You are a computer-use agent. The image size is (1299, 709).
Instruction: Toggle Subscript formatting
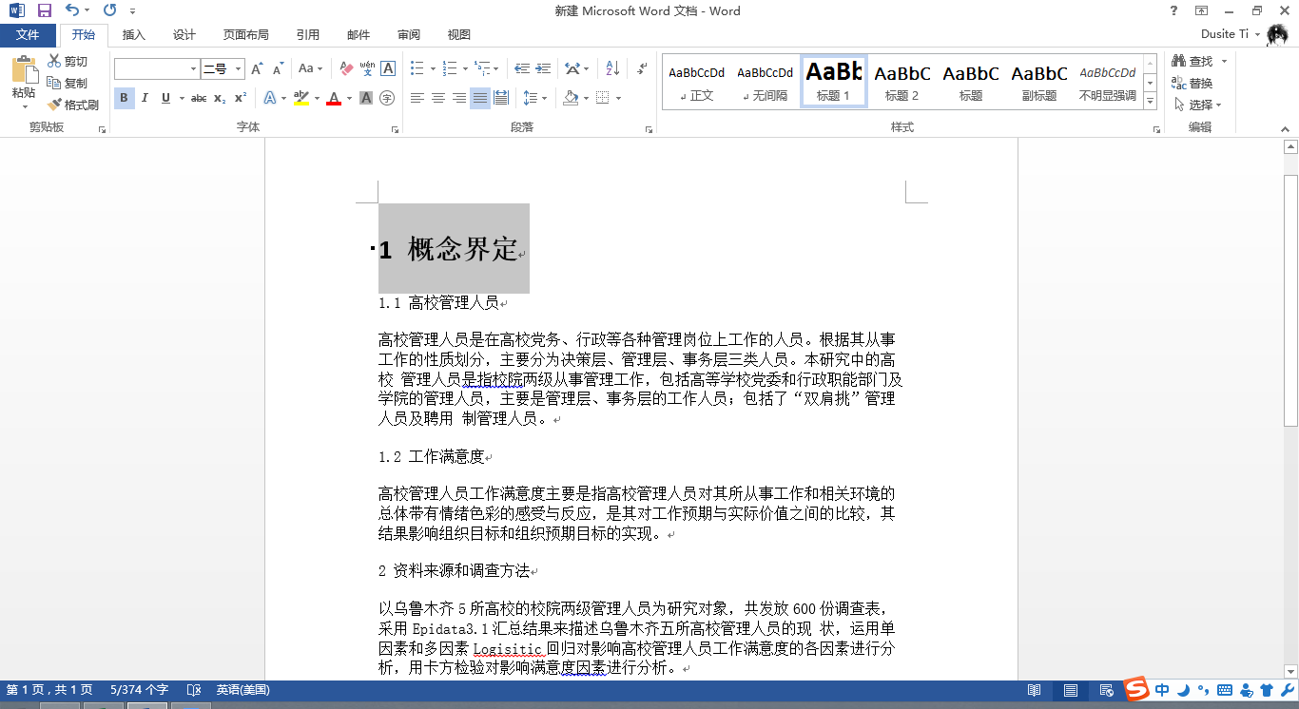coord(220,98)
